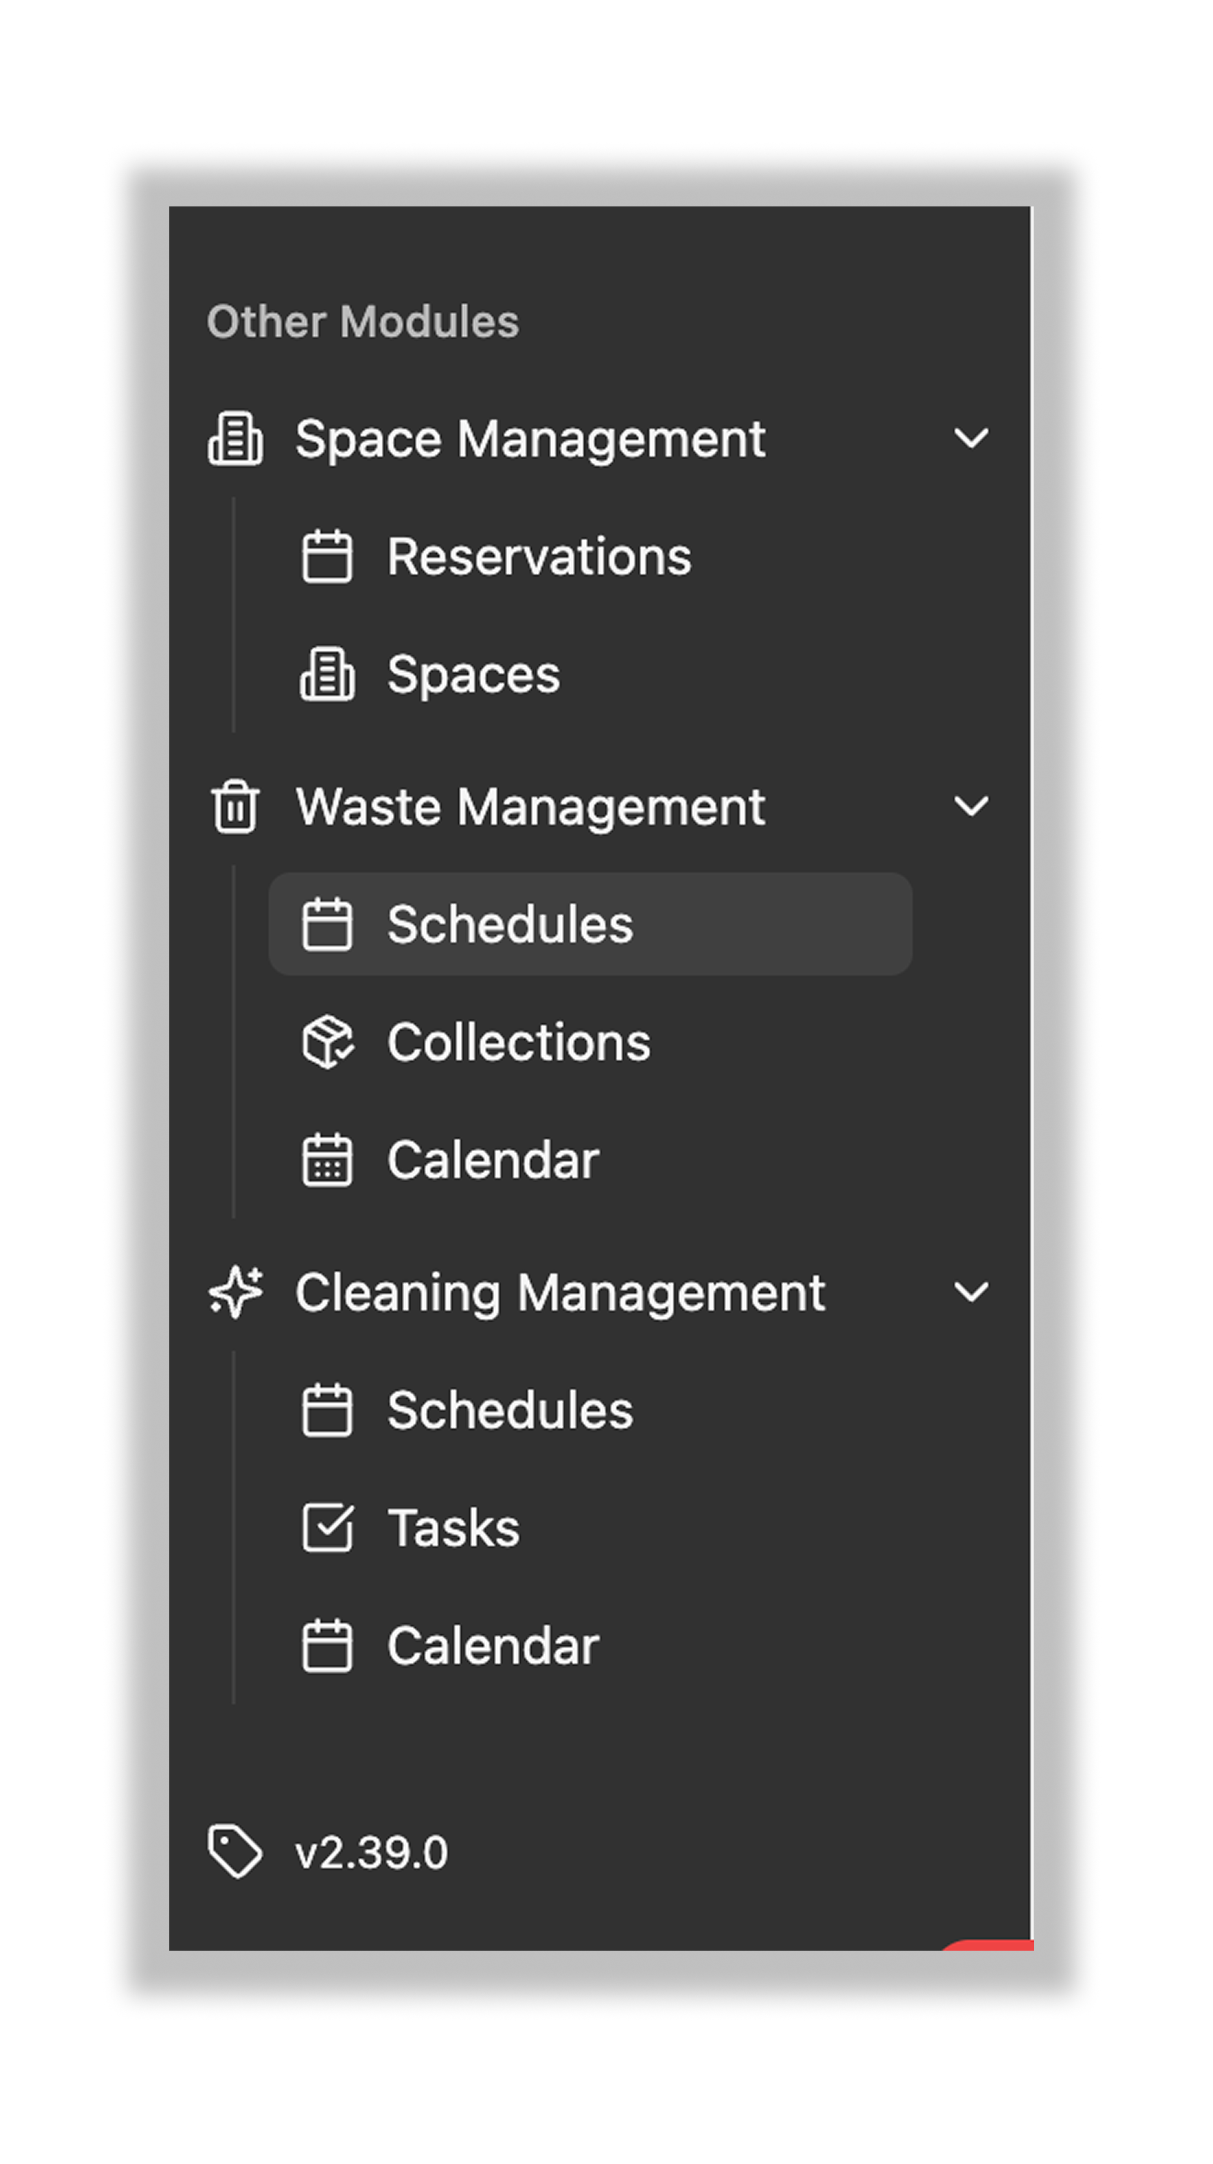Open Collections under Waste Management

coord(518,1042)
